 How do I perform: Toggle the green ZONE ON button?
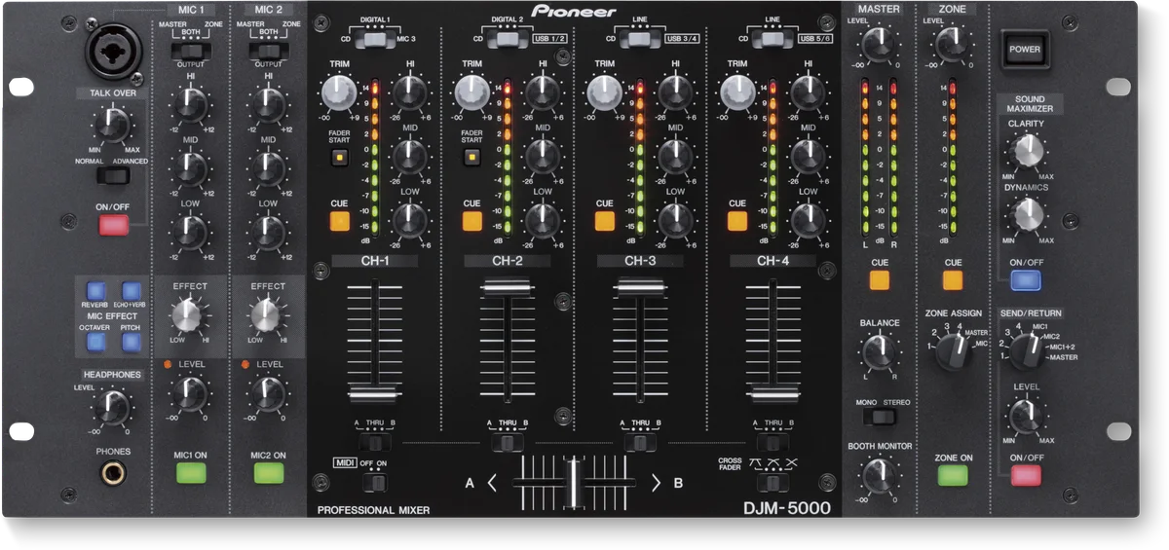[x=953, y=474]
